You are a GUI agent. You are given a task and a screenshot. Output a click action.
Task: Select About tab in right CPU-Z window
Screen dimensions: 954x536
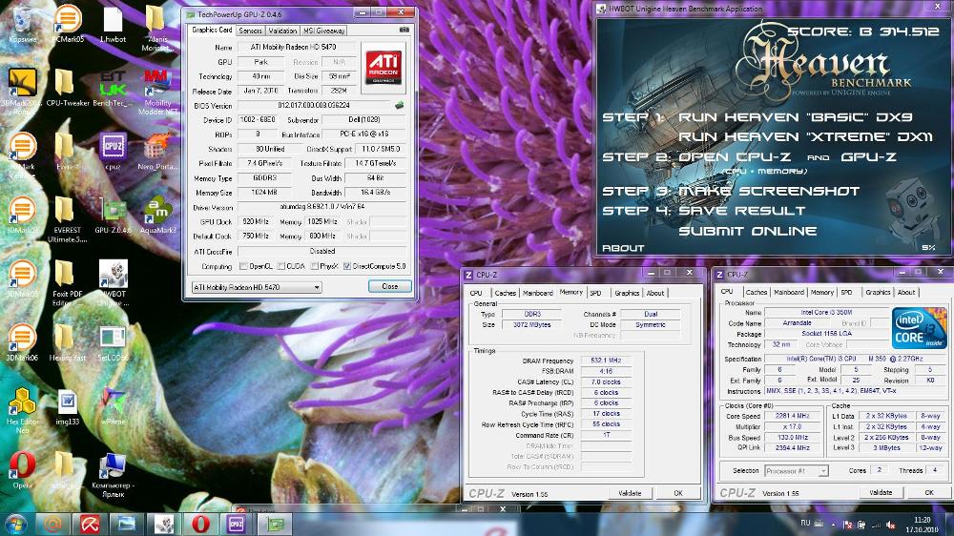pos(906,292)
